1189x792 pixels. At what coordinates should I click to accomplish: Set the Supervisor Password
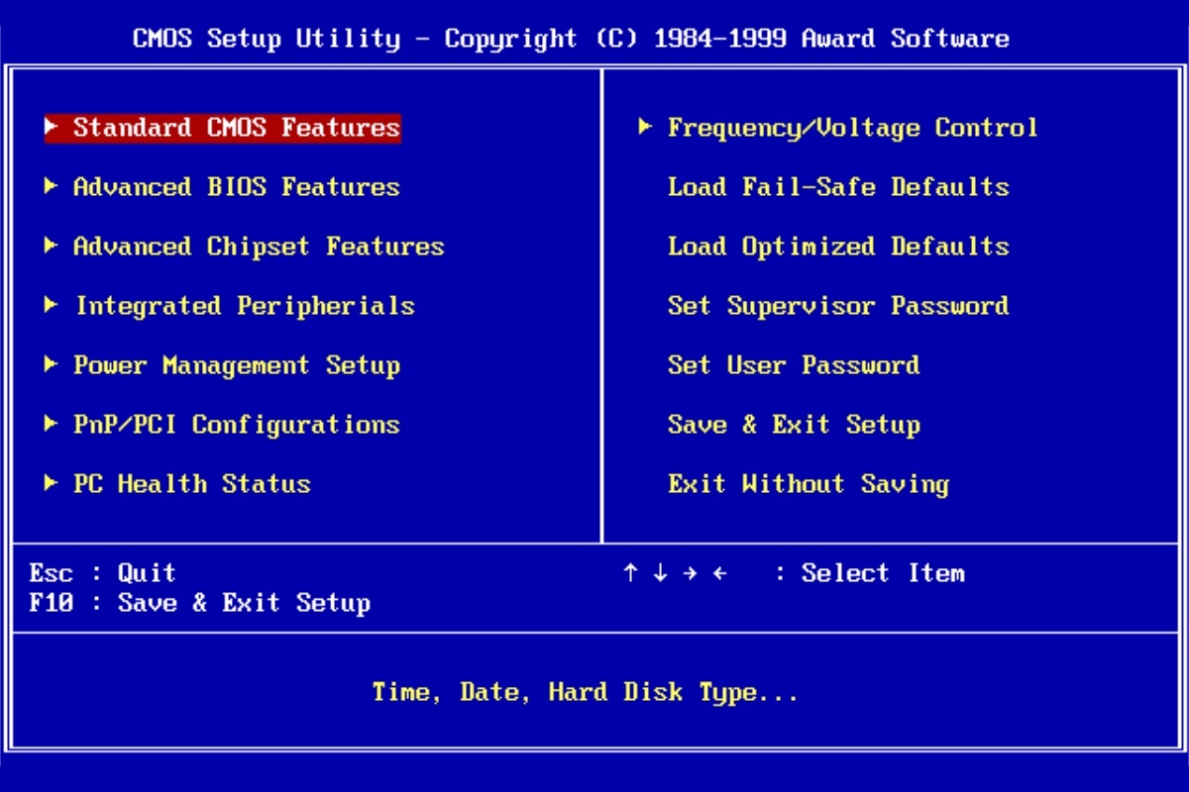[x=838, y=305]
